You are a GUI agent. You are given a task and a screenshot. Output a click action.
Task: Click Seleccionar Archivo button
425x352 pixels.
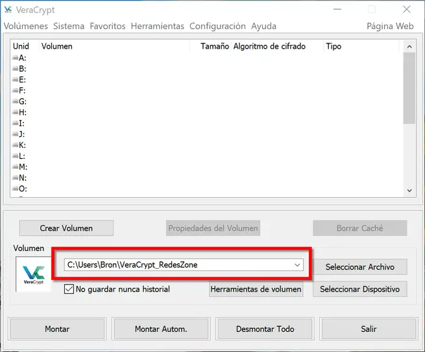click(359, 266)
